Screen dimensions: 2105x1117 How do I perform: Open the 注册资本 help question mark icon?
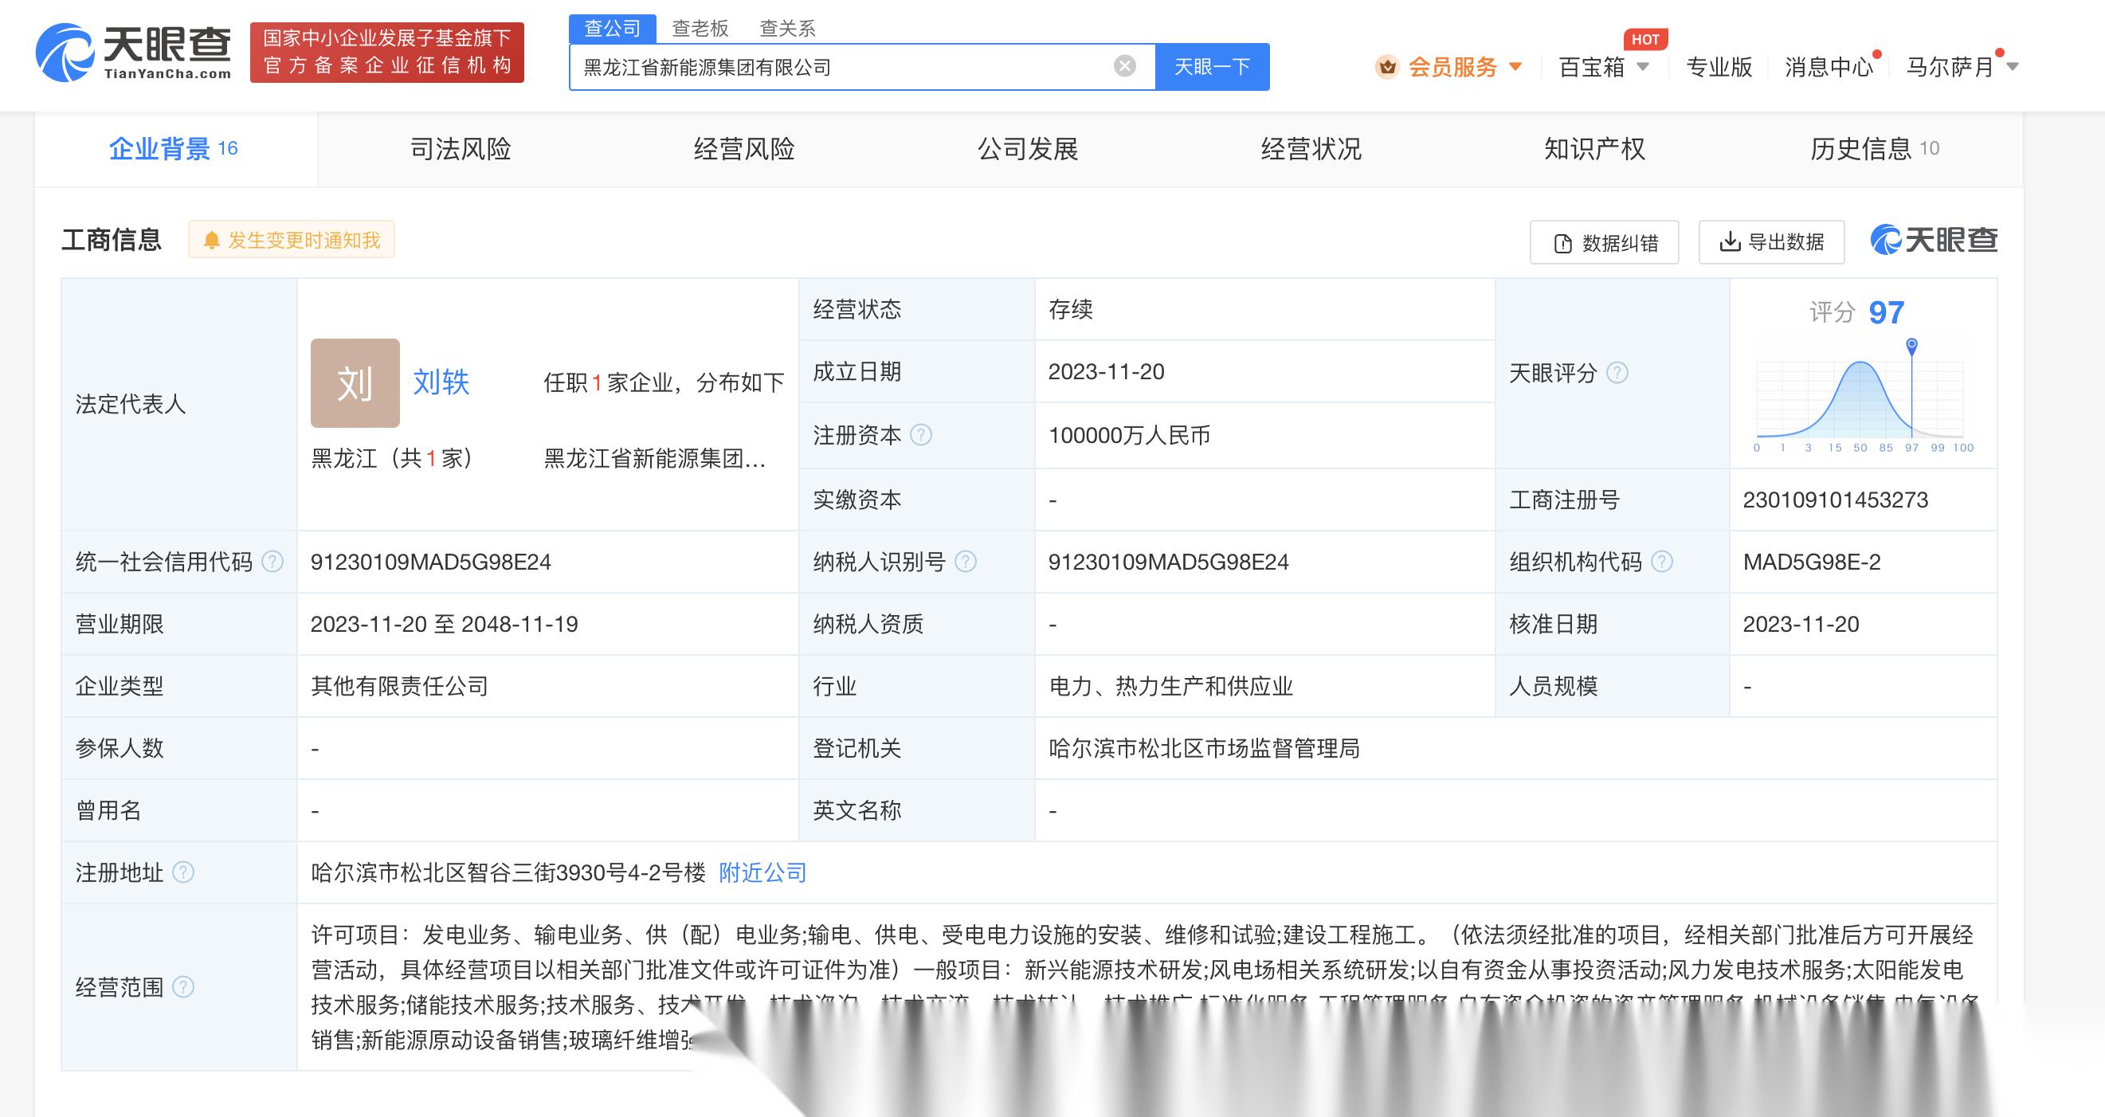(922, 435)
